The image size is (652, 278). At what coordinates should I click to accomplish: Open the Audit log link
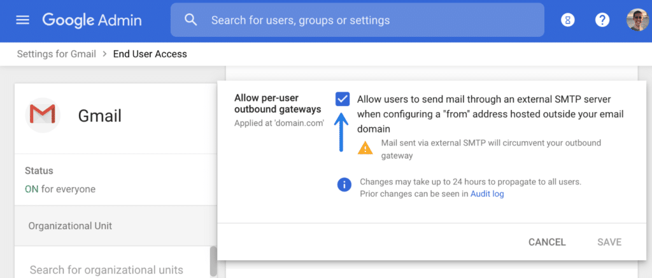click(487, 194)
